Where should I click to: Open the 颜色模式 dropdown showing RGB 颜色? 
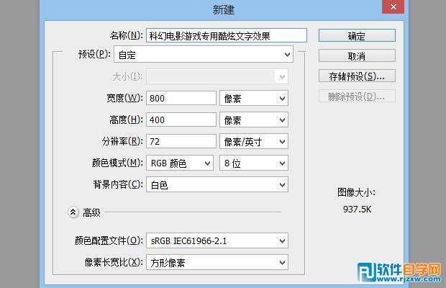tap(180, 163)
